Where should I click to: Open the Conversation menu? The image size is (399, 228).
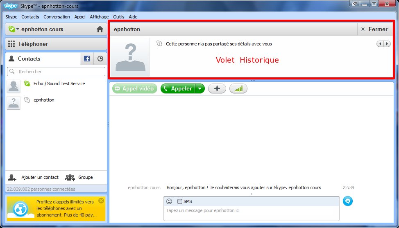click(57, 17)
